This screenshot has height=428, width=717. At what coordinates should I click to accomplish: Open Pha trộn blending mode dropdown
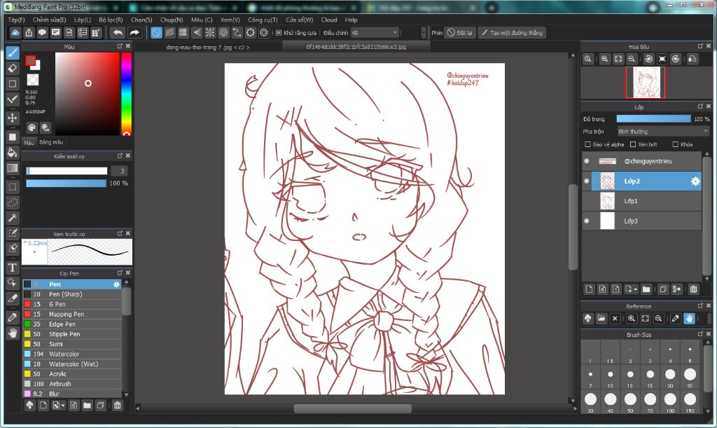point(663,132)
